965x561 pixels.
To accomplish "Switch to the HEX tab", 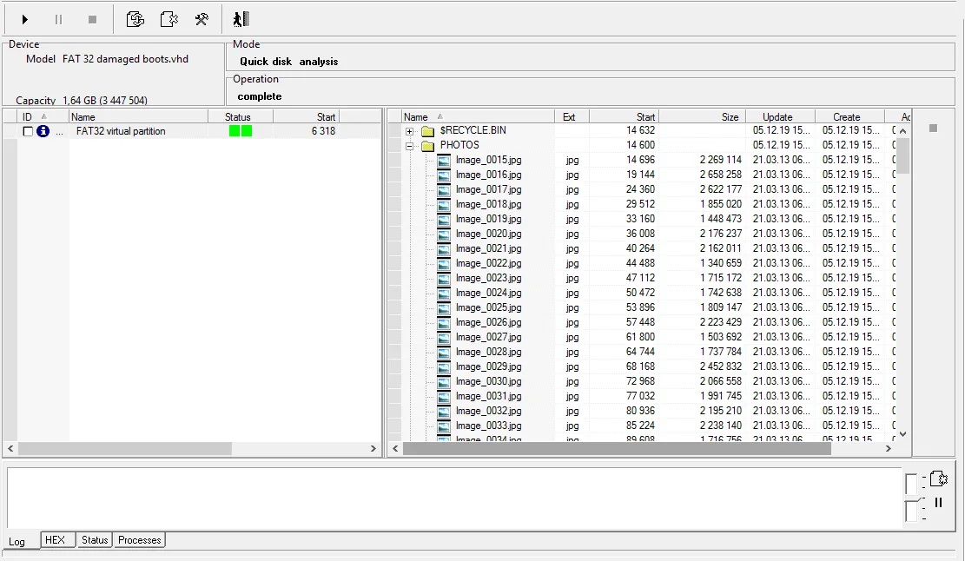I will 55,540.
